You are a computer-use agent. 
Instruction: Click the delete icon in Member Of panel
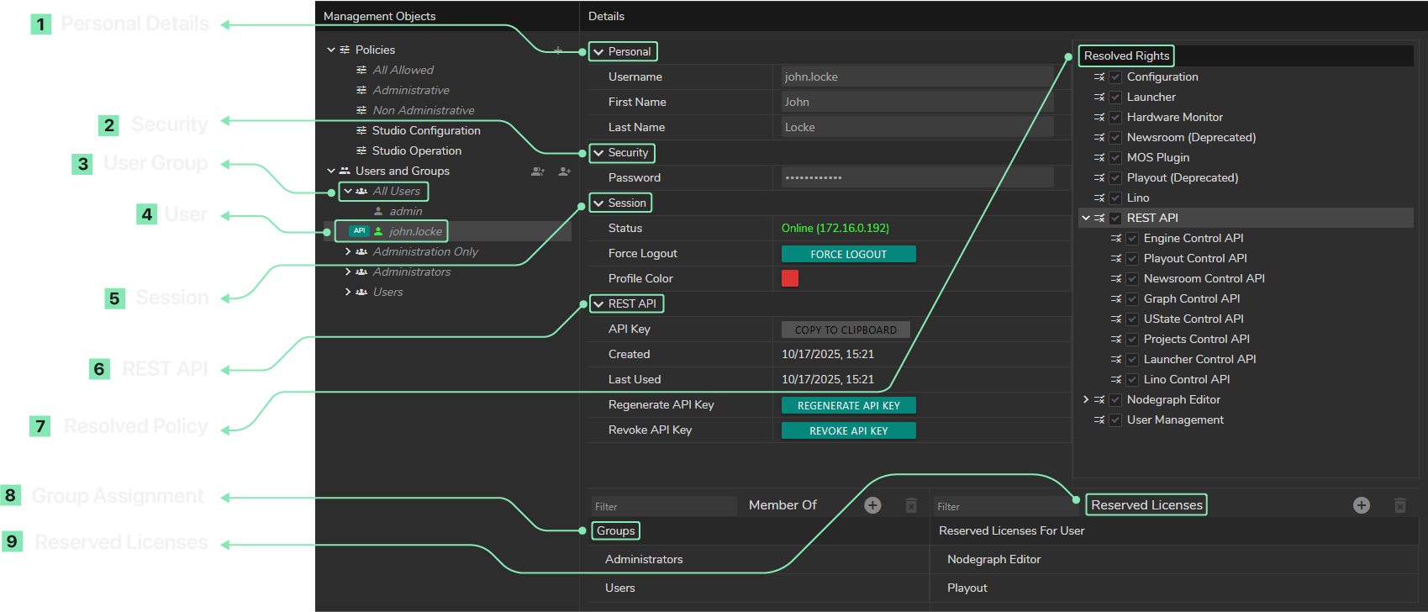[x=911, y=505]
